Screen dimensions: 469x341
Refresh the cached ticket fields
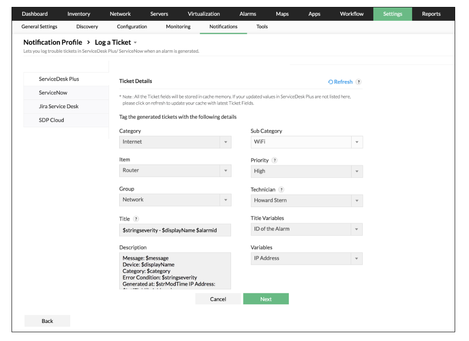[x=341, y=82]
